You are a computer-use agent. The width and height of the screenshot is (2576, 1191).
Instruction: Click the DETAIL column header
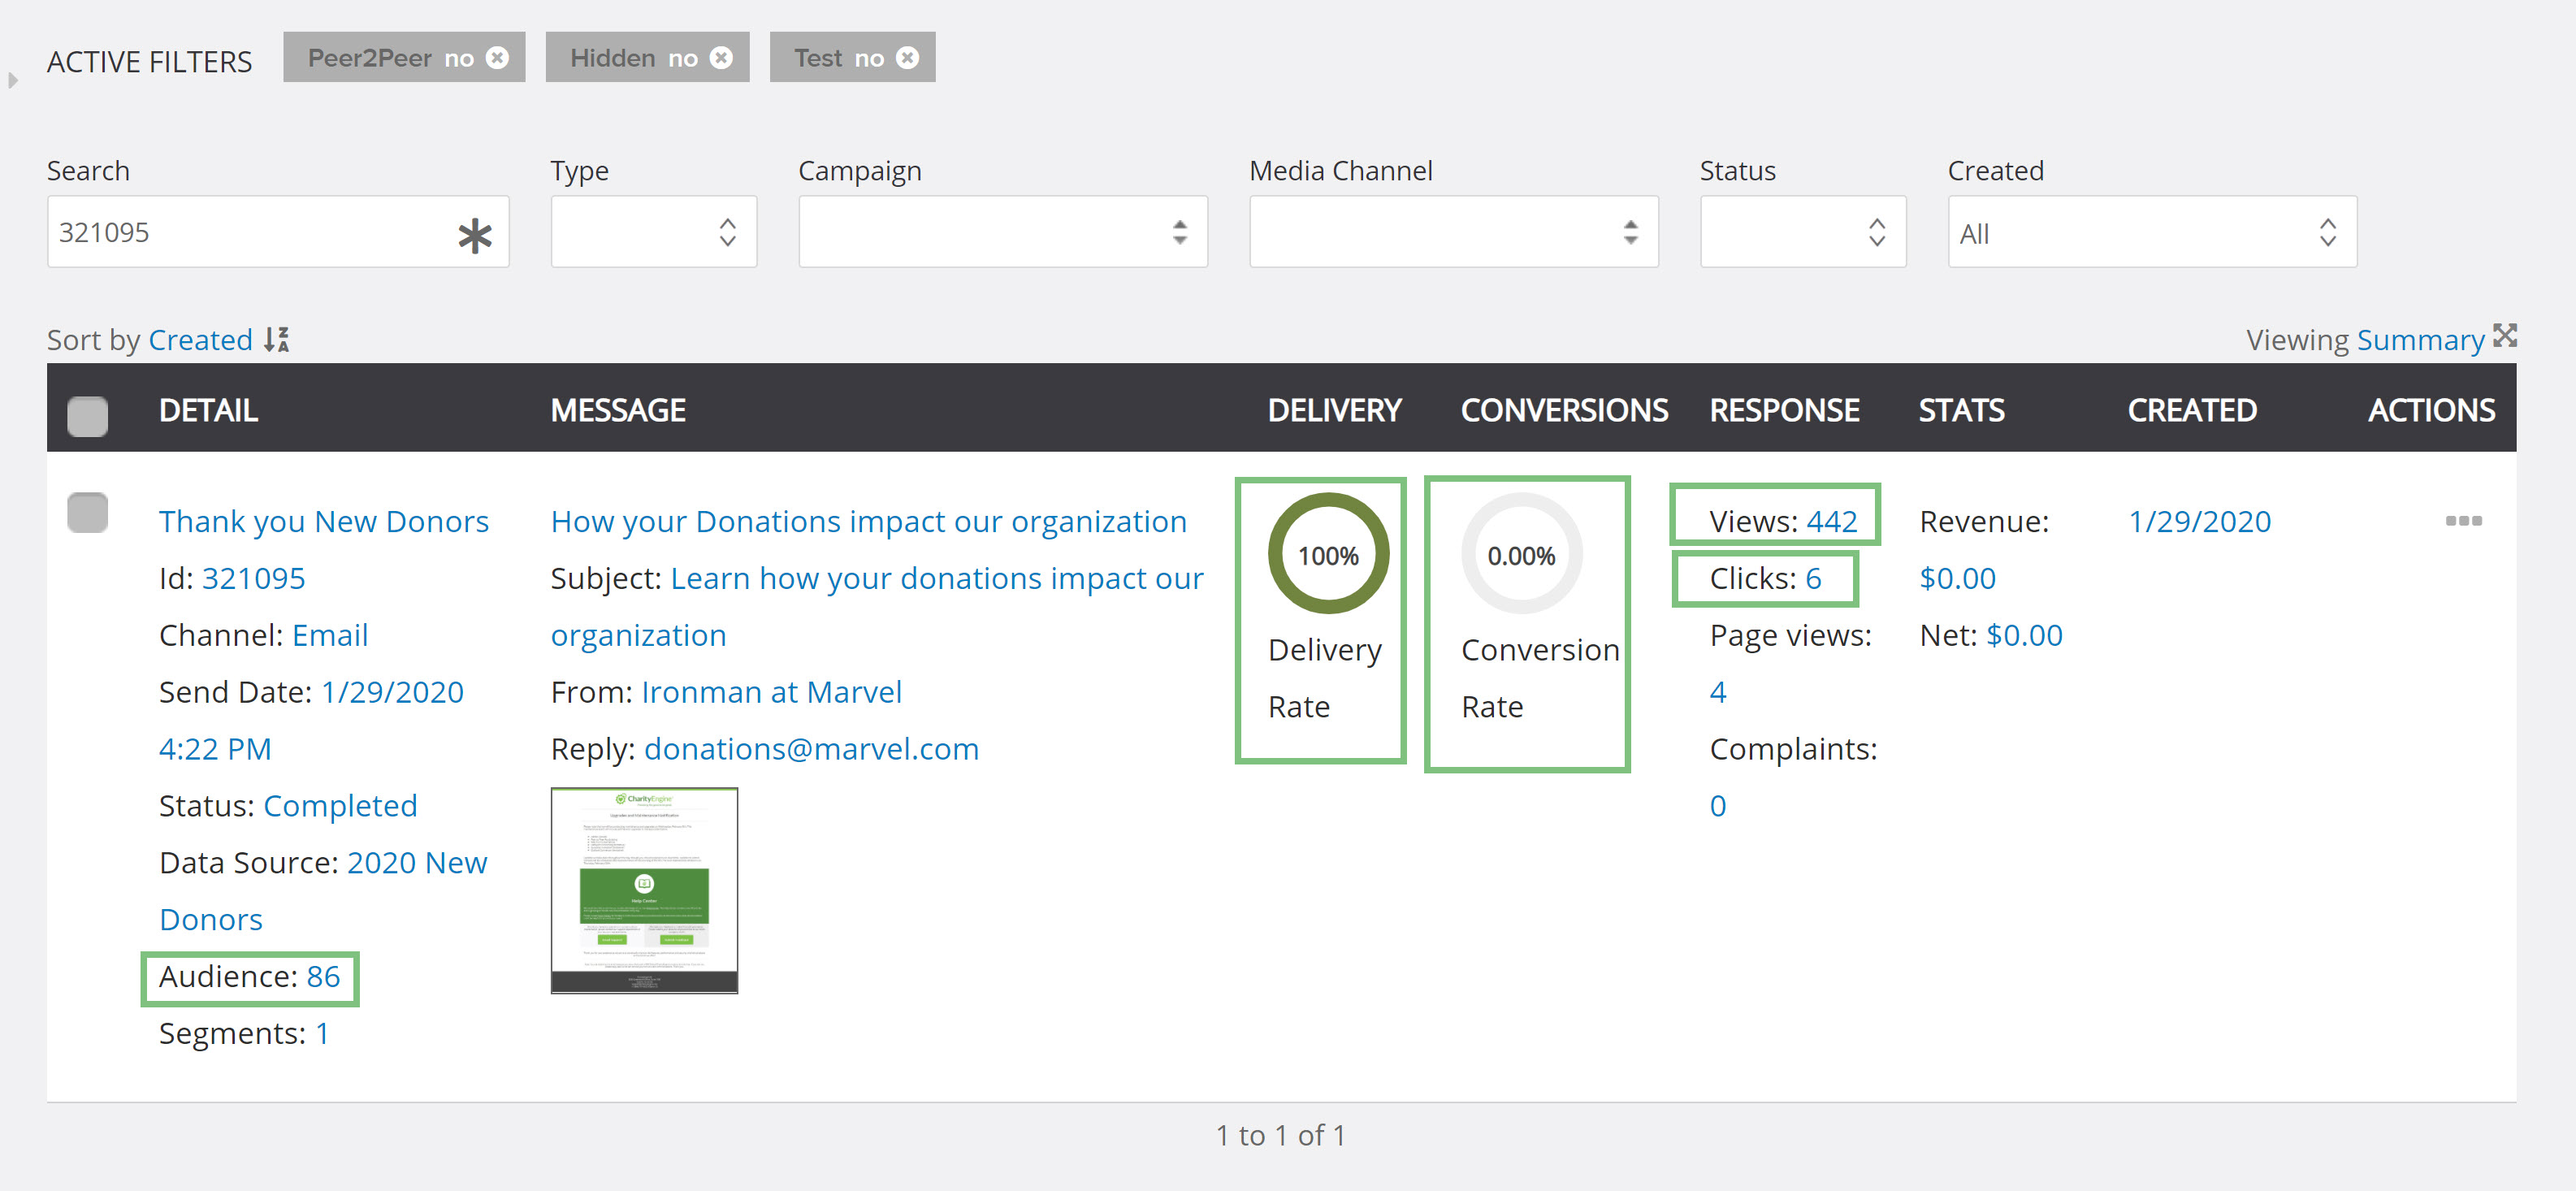click(x=208, y=410)
